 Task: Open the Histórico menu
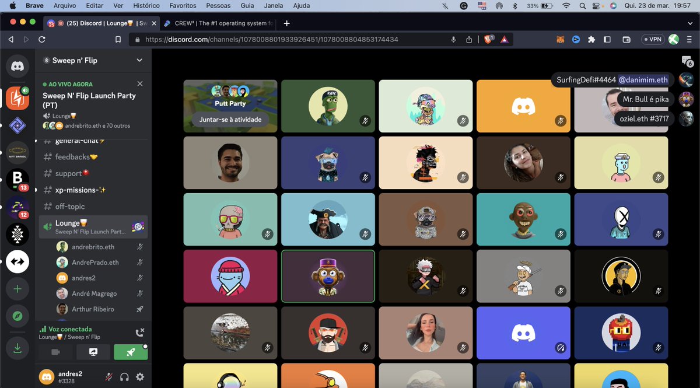pos(146,5)
